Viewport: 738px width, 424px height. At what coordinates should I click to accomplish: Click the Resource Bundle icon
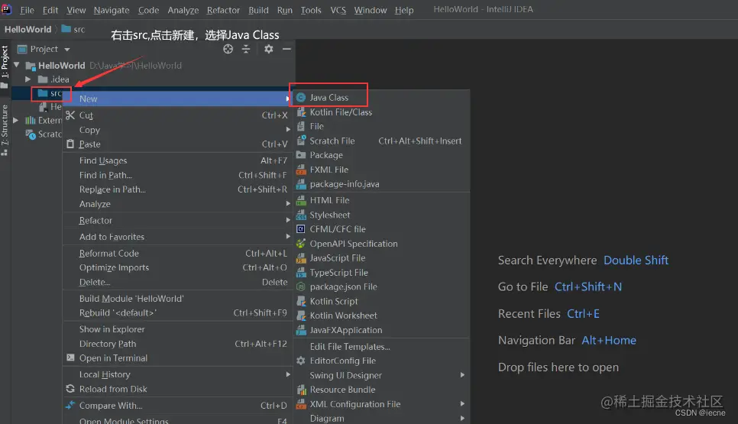[301, 390]
